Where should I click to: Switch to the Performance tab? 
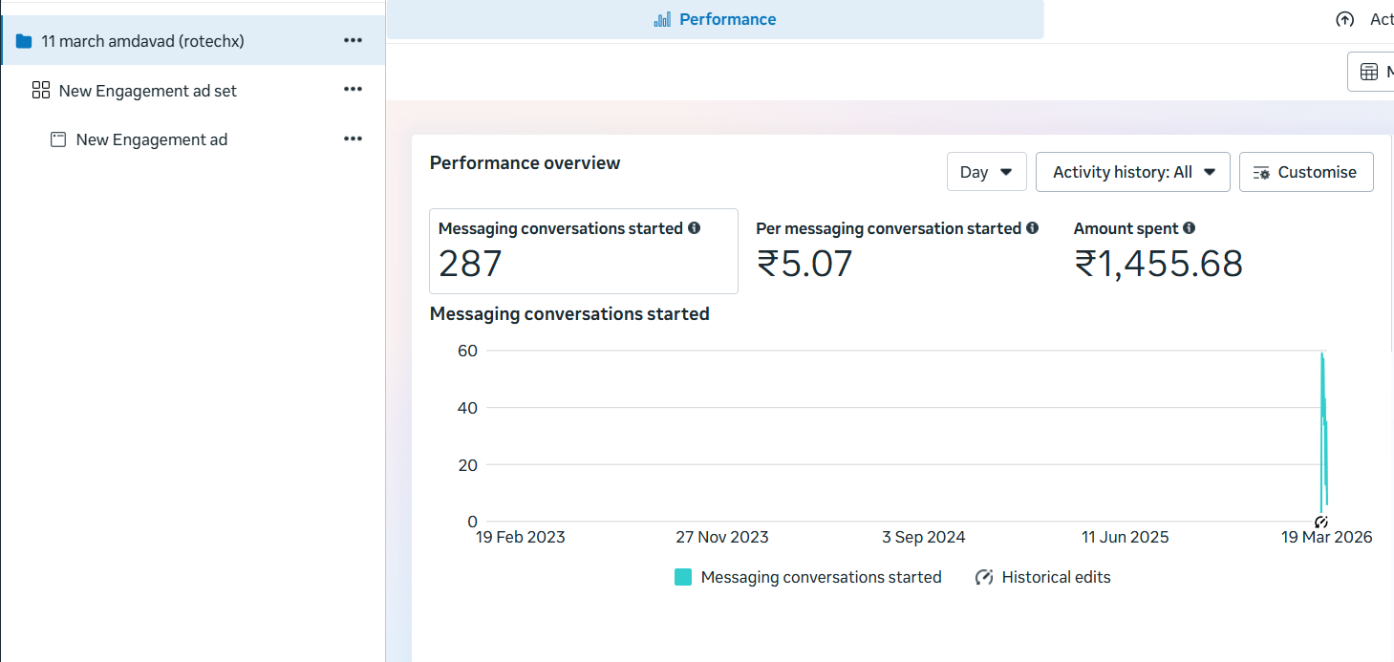[x=716, y=19]
